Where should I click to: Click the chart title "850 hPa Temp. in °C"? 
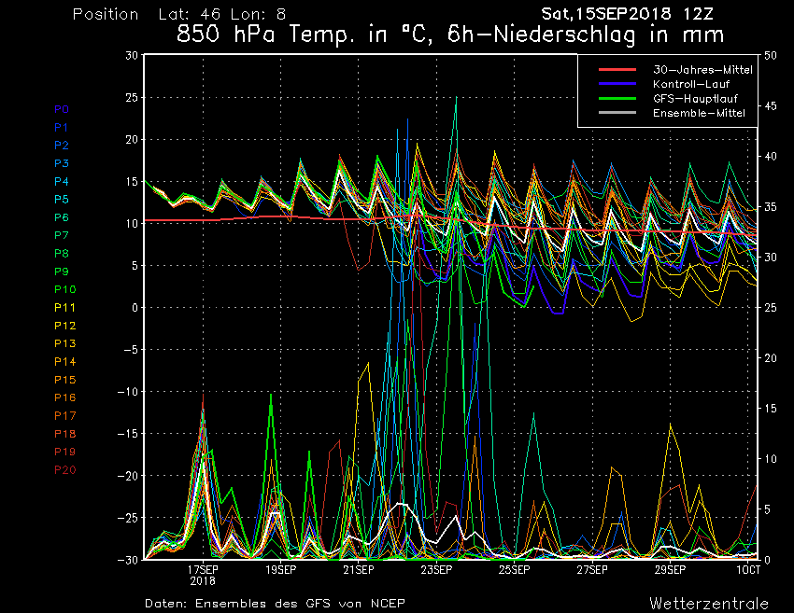pos(305,35)
